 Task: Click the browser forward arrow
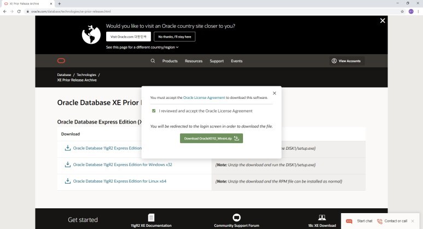pos(11,11)
